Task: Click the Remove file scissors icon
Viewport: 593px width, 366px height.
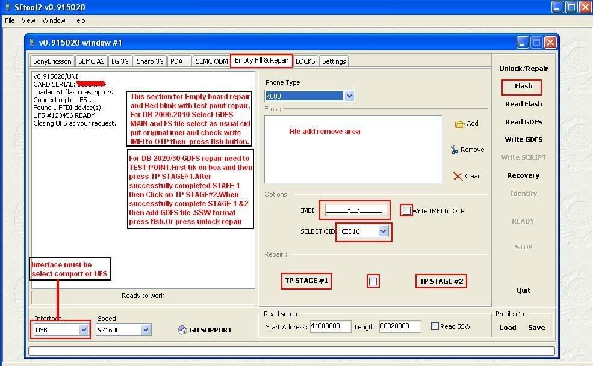Action: (454, 150)
